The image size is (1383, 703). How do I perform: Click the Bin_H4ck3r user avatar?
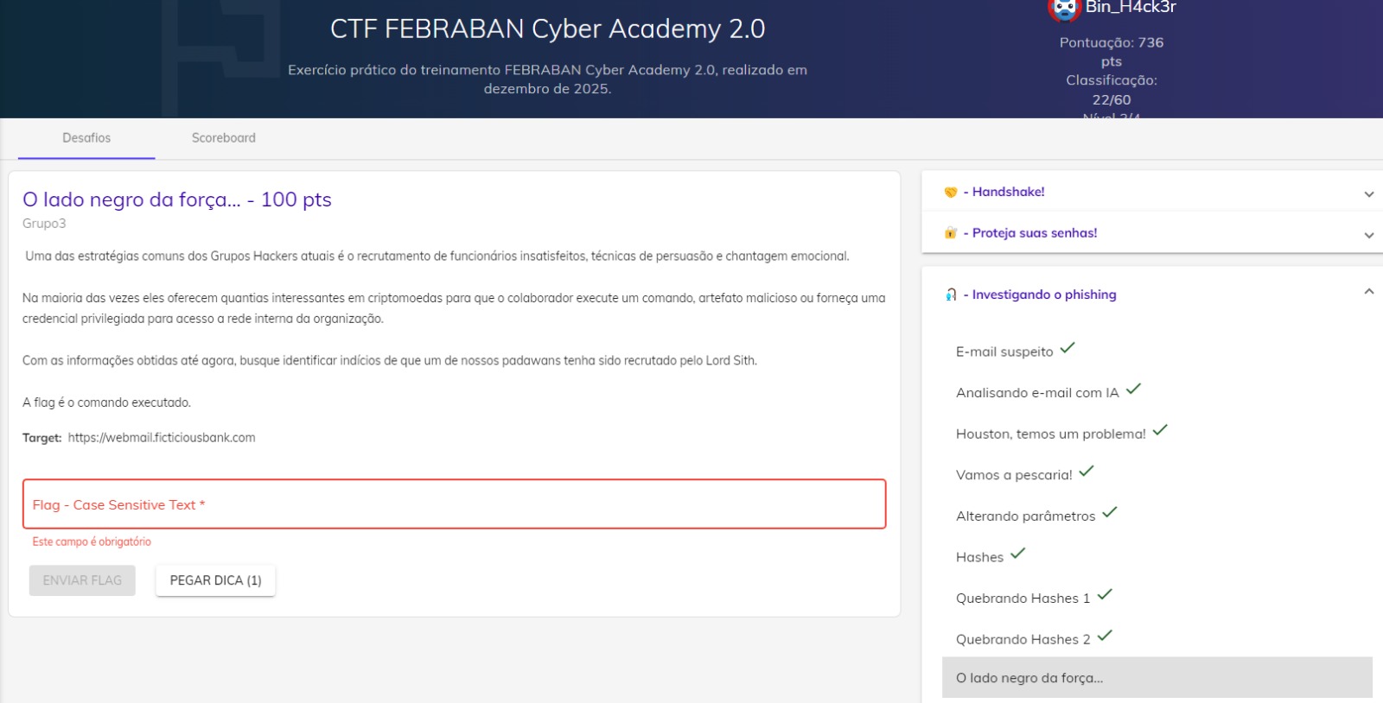(1064, 9)
